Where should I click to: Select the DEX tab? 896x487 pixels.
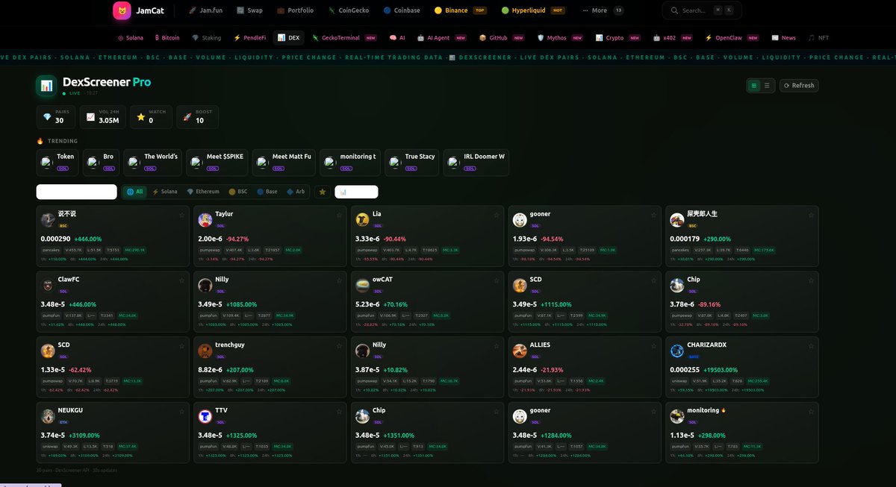point(289,37)
